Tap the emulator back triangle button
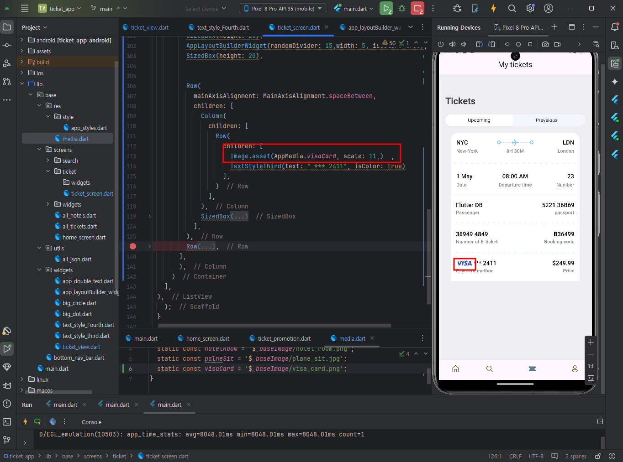Image resolution: width=623 pixels, height=462 pixels. click(507, 44)
